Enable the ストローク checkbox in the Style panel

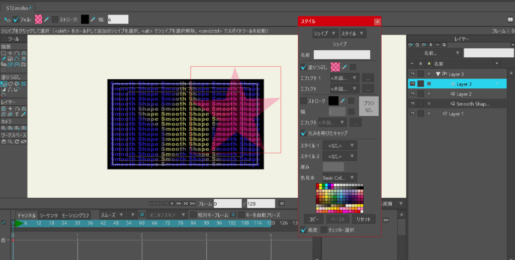click(x=303, y=101)
